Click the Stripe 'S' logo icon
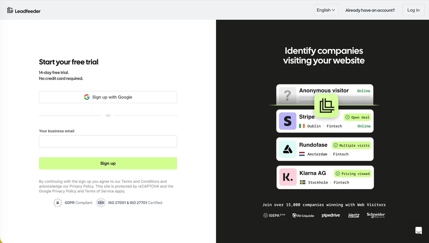This screenshot has height=243, width=429. point(287,121)
